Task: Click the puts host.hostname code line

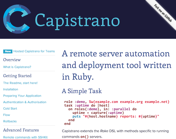Action: click(116, 116)
